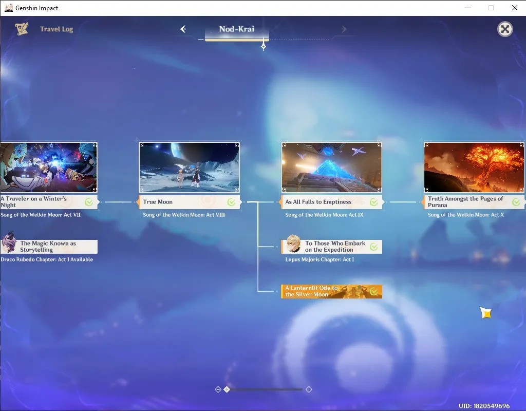The image size is (526, 411).
Task: Open Truth Amongst the Pages of Purana thumbnail
Action: (x=474, y=167)
